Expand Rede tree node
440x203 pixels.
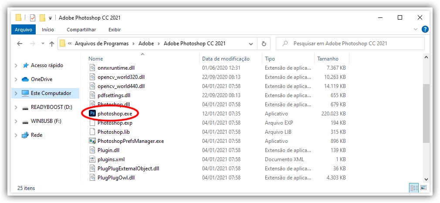click(16, 135)
